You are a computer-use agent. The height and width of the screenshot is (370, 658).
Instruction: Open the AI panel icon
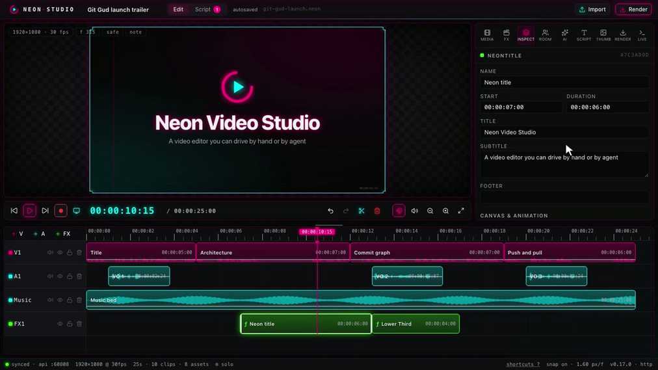coord(565,35)
